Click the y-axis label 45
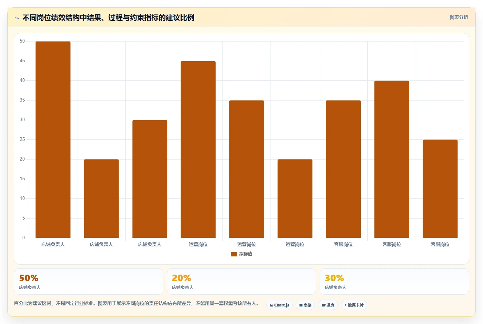483x324 pixels. tap(22, 61)
